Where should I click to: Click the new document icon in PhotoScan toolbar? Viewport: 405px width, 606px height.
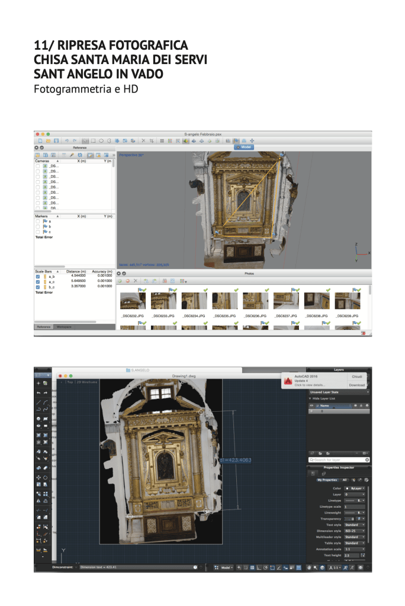point(40,141)
